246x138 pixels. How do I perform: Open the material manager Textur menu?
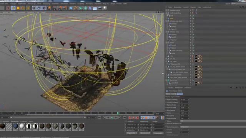click(31, 122)
